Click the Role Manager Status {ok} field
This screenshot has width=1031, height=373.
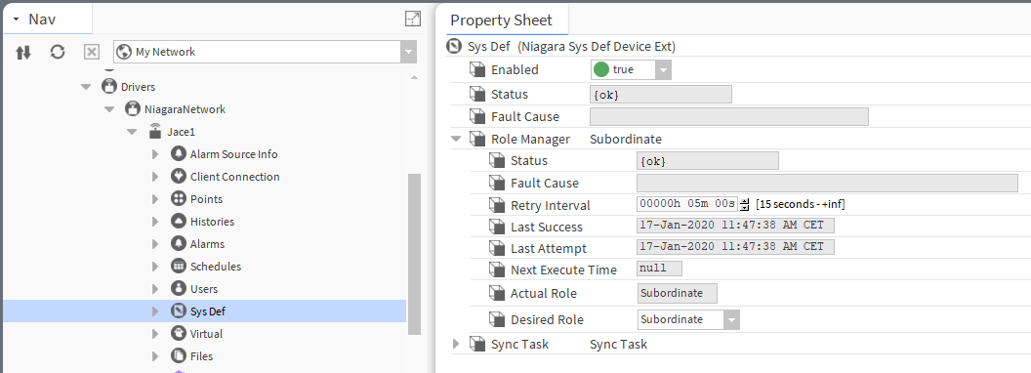(x=708, y=160)
